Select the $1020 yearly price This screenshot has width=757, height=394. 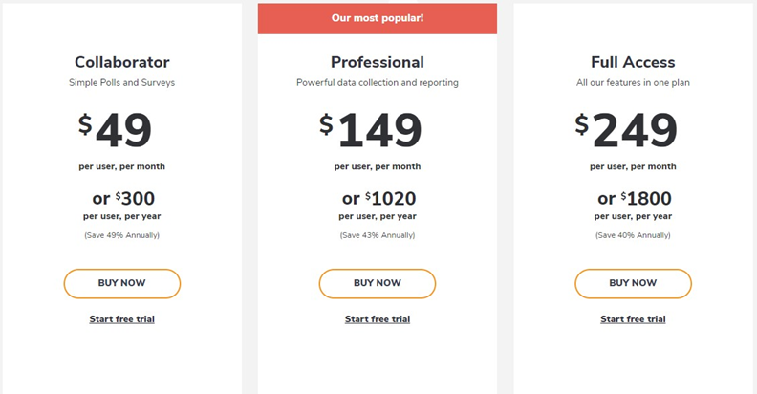379,199
